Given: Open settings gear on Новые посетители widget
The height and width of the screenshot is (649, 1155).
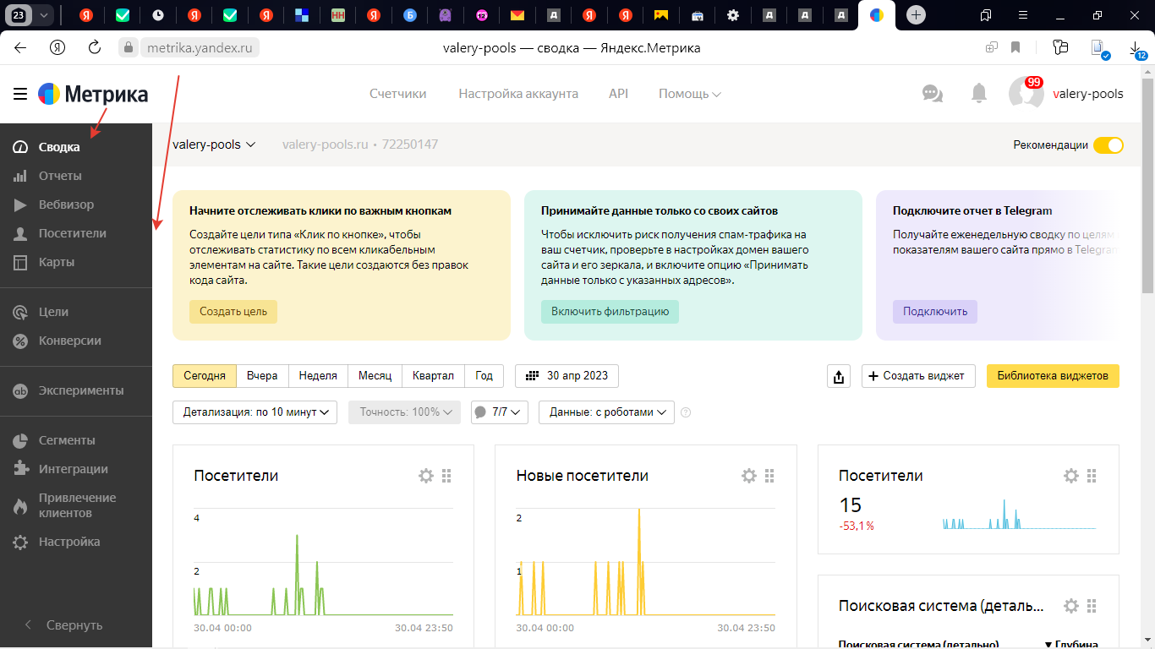Looking at the screenshot, I should [748, 476].
